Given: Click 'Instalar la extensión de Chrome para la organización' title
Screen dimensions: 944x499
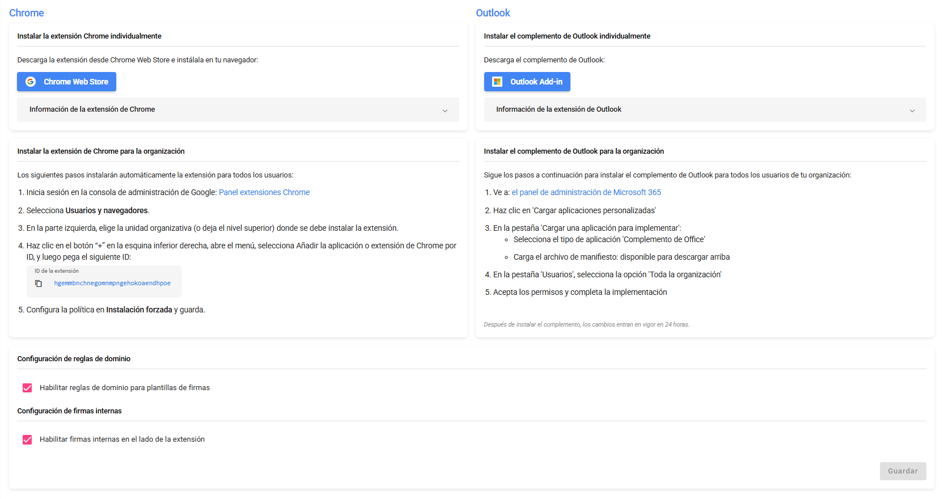Looking at the screenshot, I should click(101, 151).
